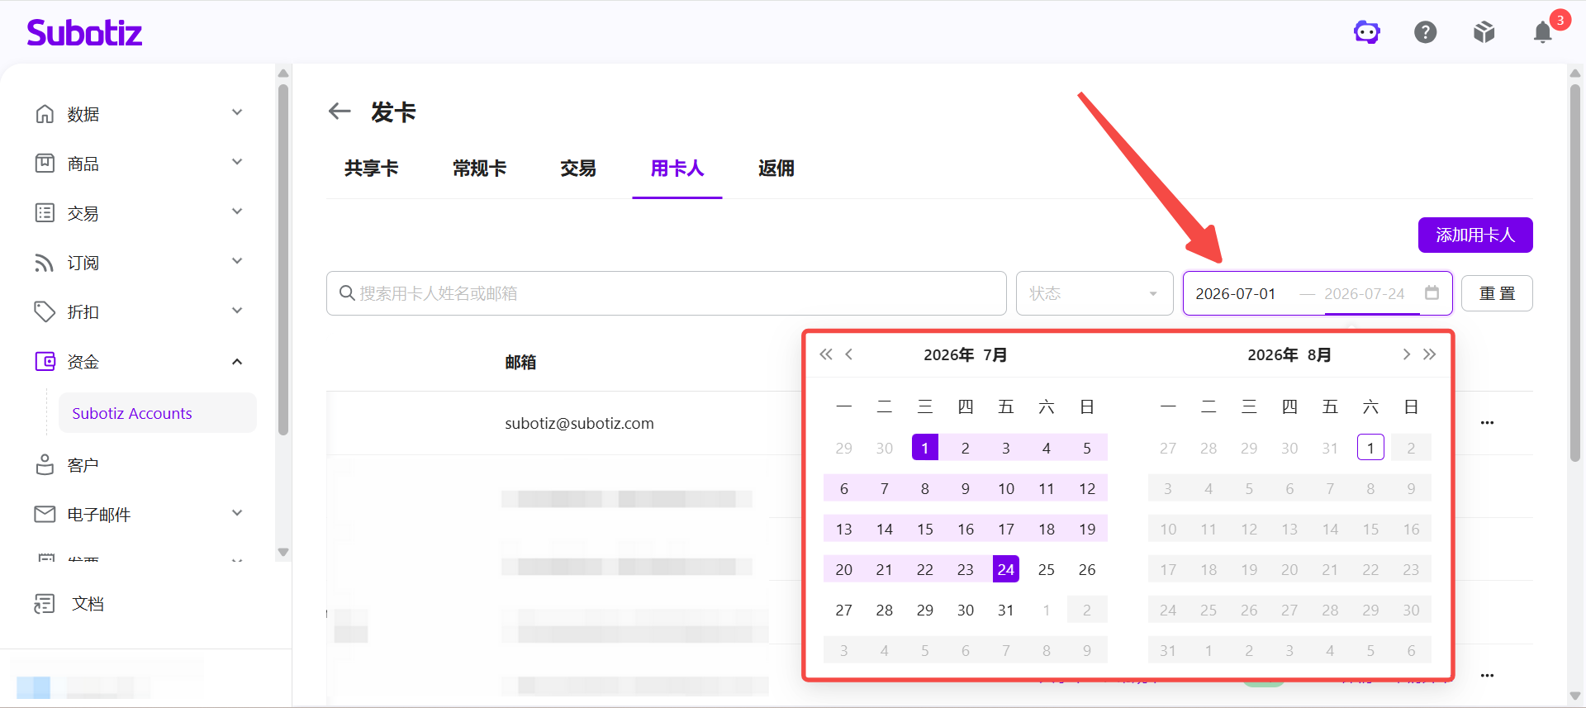The height and width of the screenshot is (708, 1586).
Task: Click the end date field 2026-07-24
Action: click(1365, 294)
